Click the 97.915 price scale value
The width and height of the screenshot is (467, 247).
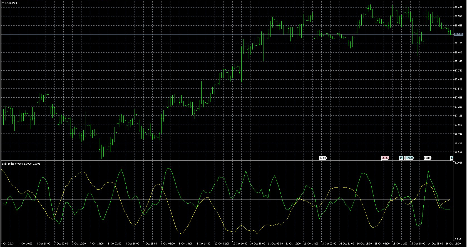458,61
